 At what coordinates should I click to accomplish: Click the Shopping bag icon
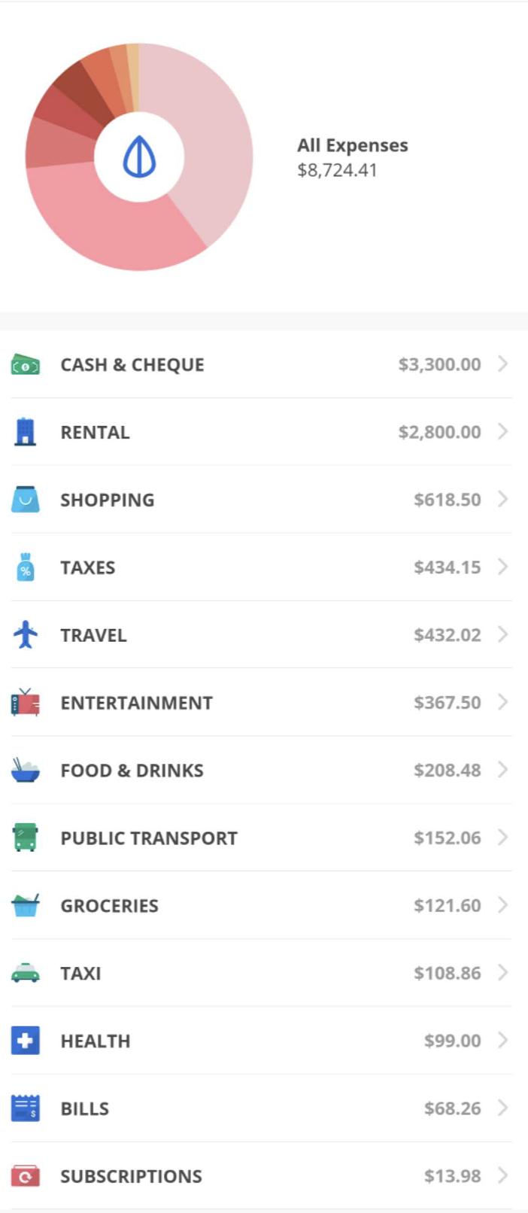tap(25, 500)
